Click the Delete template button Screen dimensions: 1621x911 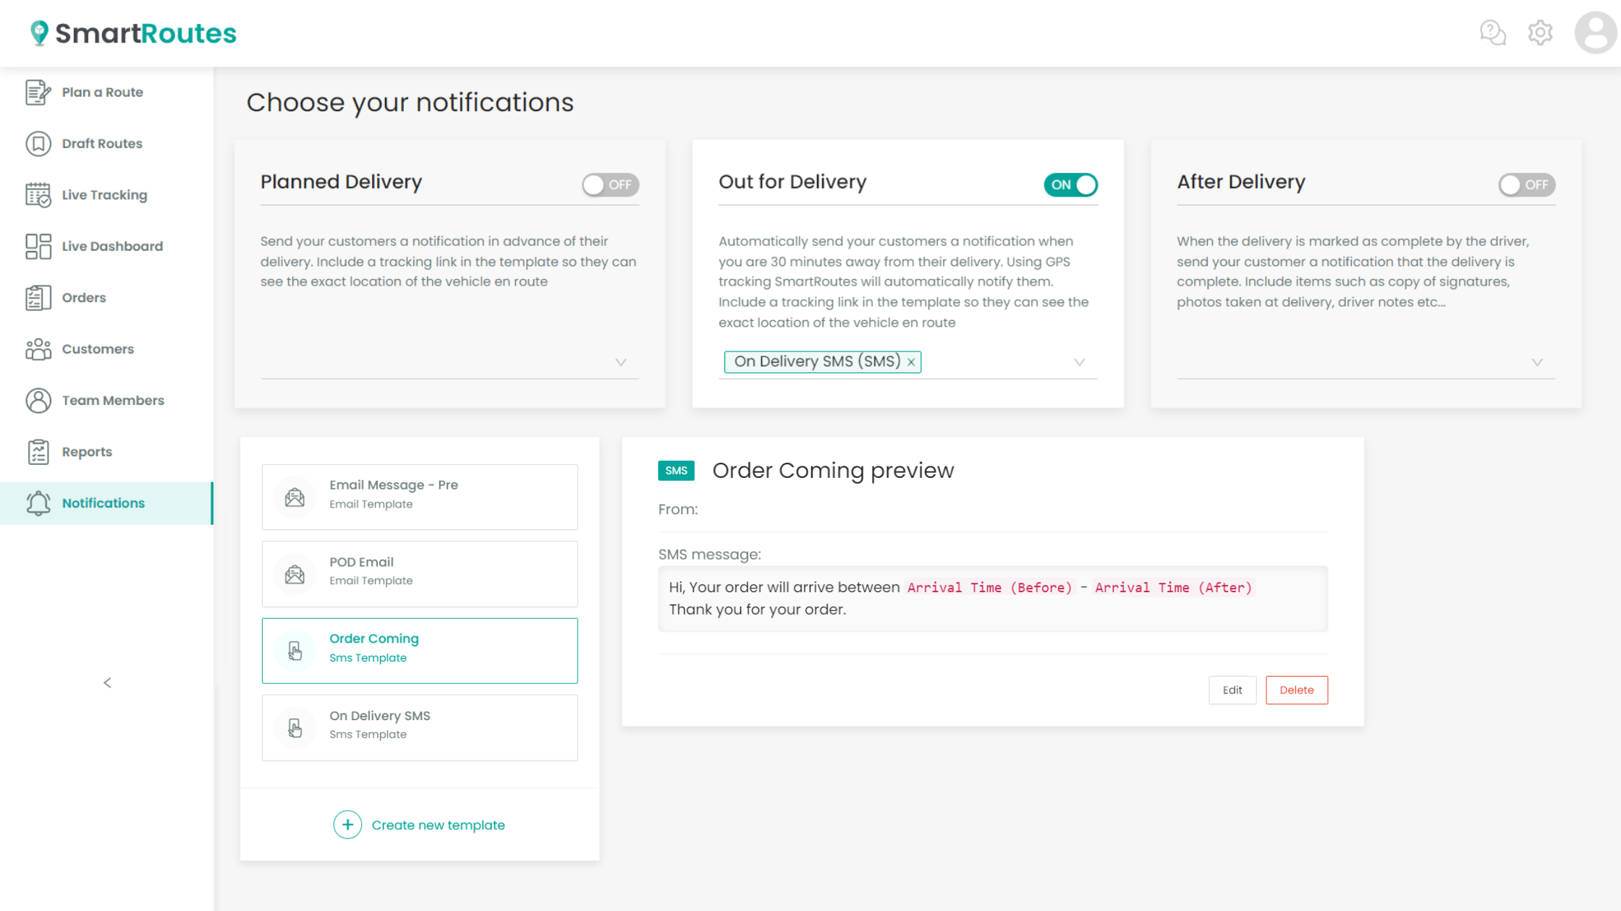coord(1296,690)
